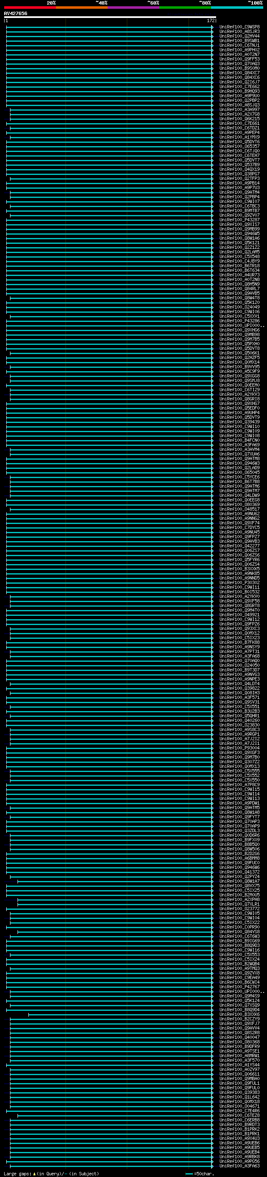Click the UniRef100_A2X7G8 entry
Viewport: 267px width, 1177px height.
(x=239, y=114)
